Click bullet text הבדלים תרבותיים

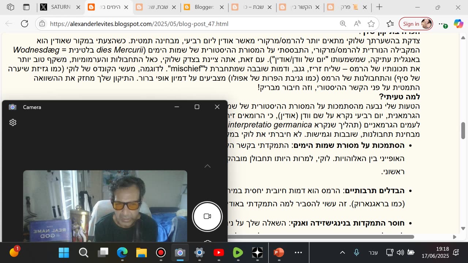point(374,191)
